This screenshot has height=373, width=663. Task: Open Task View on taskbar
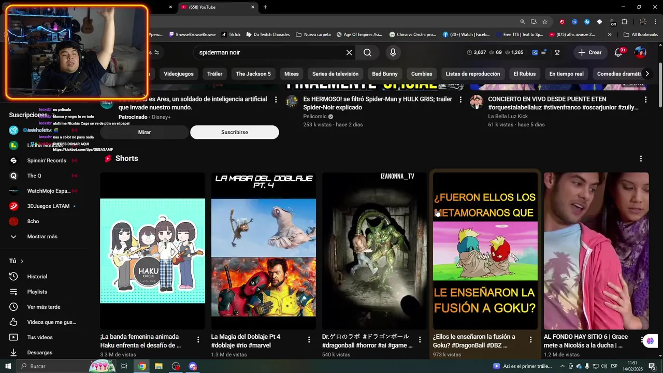124,366
